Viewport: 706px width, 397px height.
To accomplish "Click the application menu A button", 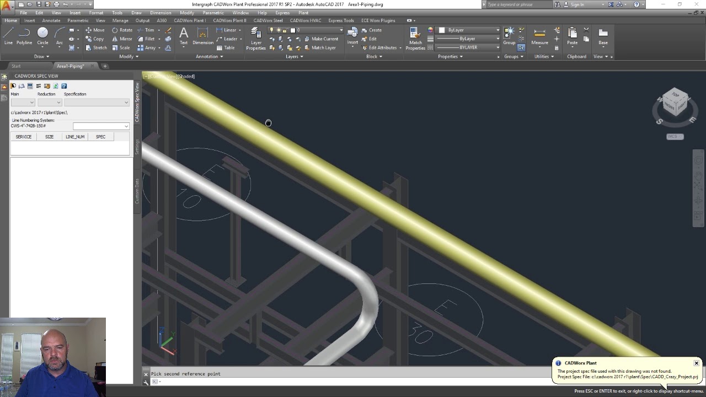I will point(7,6).
